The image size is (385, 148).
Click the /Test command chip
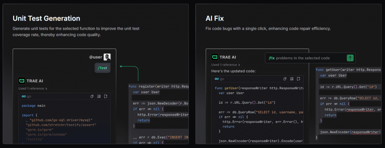(x=103, y=68)
